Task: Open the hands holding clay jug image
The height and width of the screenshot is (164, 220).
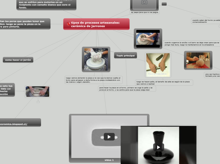Action: tap(198, 60)
